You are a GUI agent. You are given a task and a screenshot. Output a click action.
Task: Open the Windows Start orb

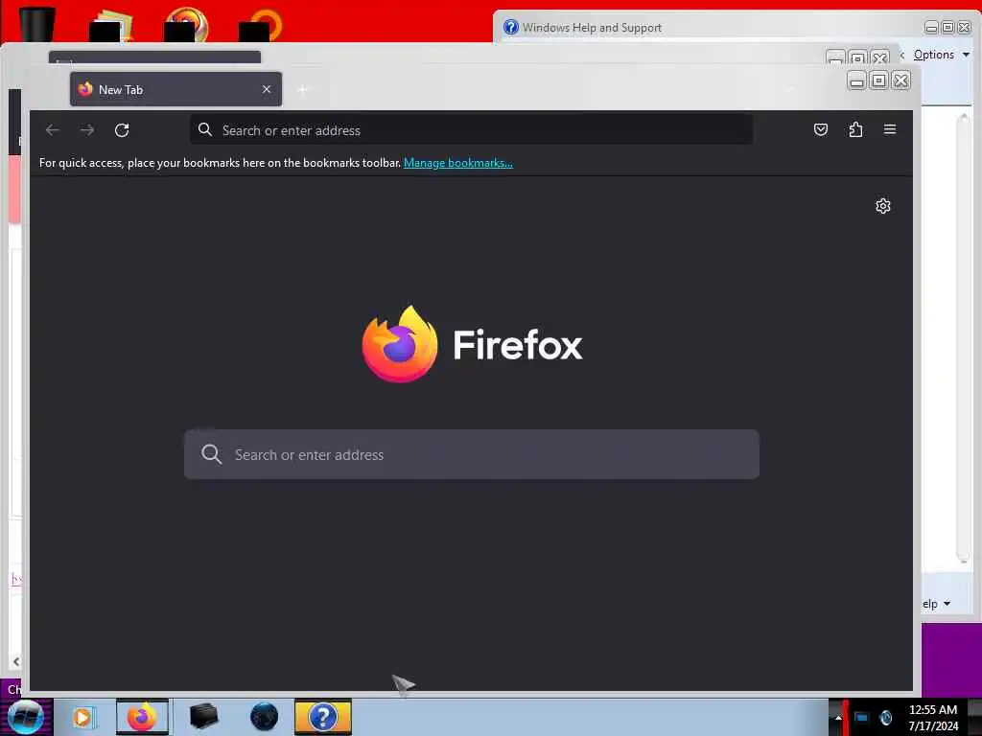(26, 717)
